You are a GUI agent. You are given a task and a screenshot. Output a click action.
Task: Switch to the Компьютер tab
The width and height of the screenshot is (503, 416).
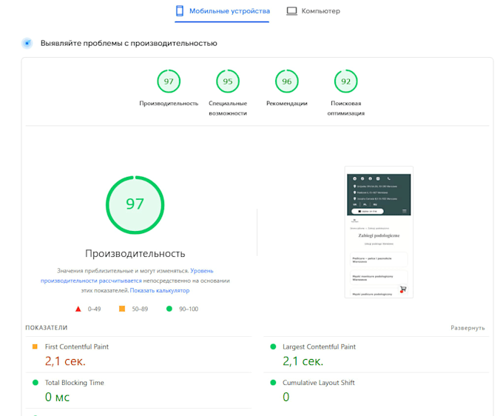[x=313, y=11]
